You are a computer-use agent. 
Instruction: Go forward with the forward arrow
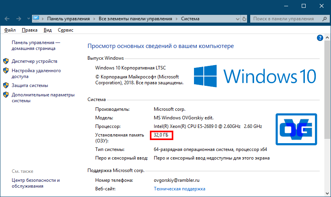pos(19,19)
